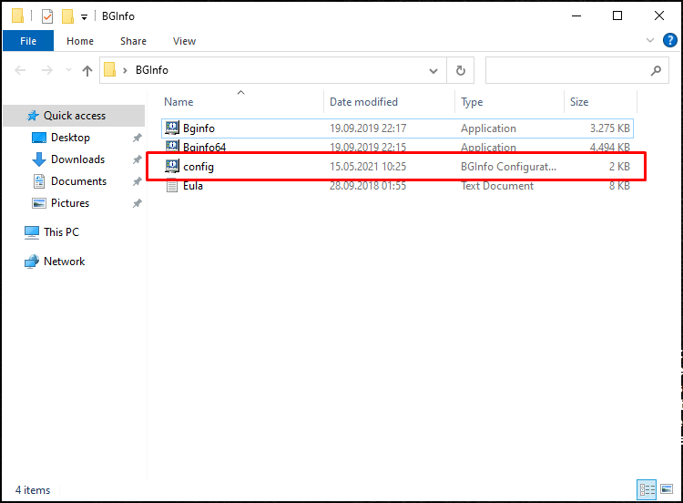Click the Refresh button beside address bar
The image size is (683, 503).
pos(461,70)
